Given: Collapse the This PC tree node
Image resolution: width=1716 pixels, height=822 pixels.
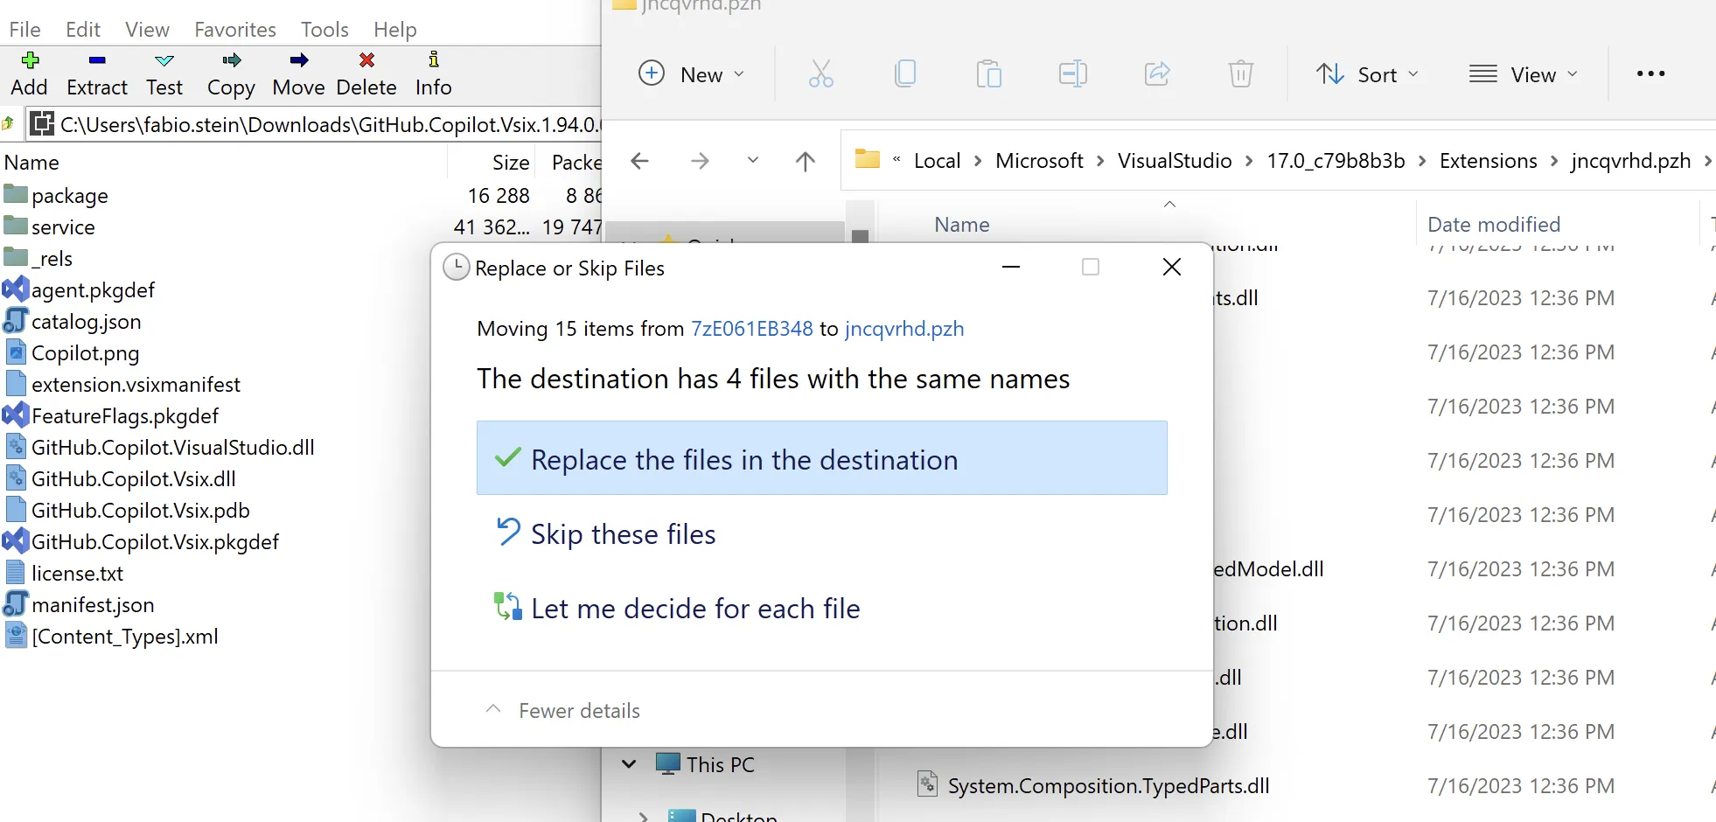Looking at the screenshot, I should click(628, 764).
